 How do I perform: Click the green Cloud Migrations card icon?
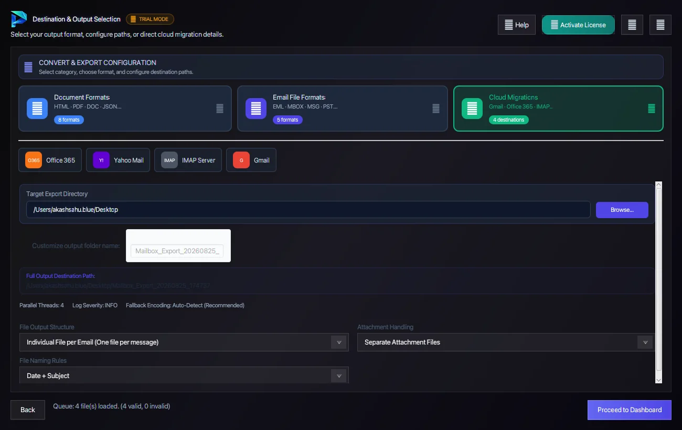pos(472,109)
